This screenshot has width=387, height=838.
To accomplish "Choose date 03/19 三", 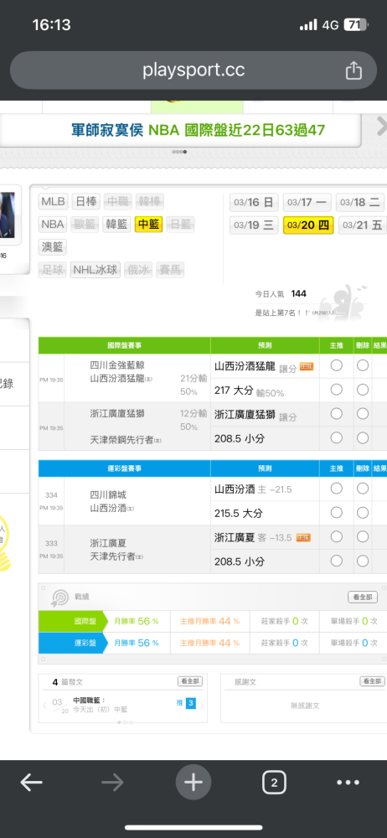I will coord(254,225).
